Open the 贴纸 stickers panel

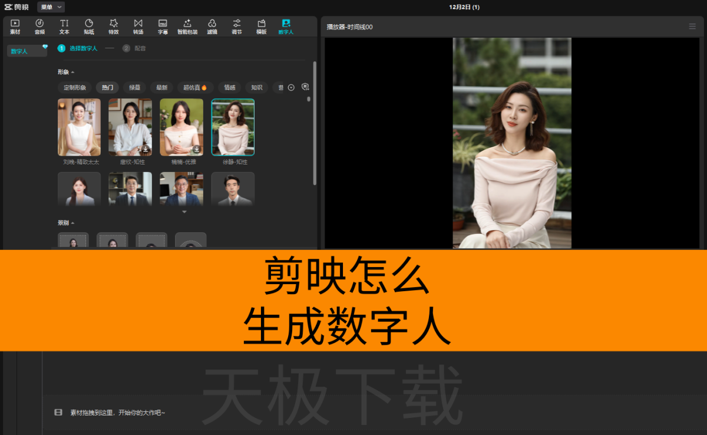(89, 27)
